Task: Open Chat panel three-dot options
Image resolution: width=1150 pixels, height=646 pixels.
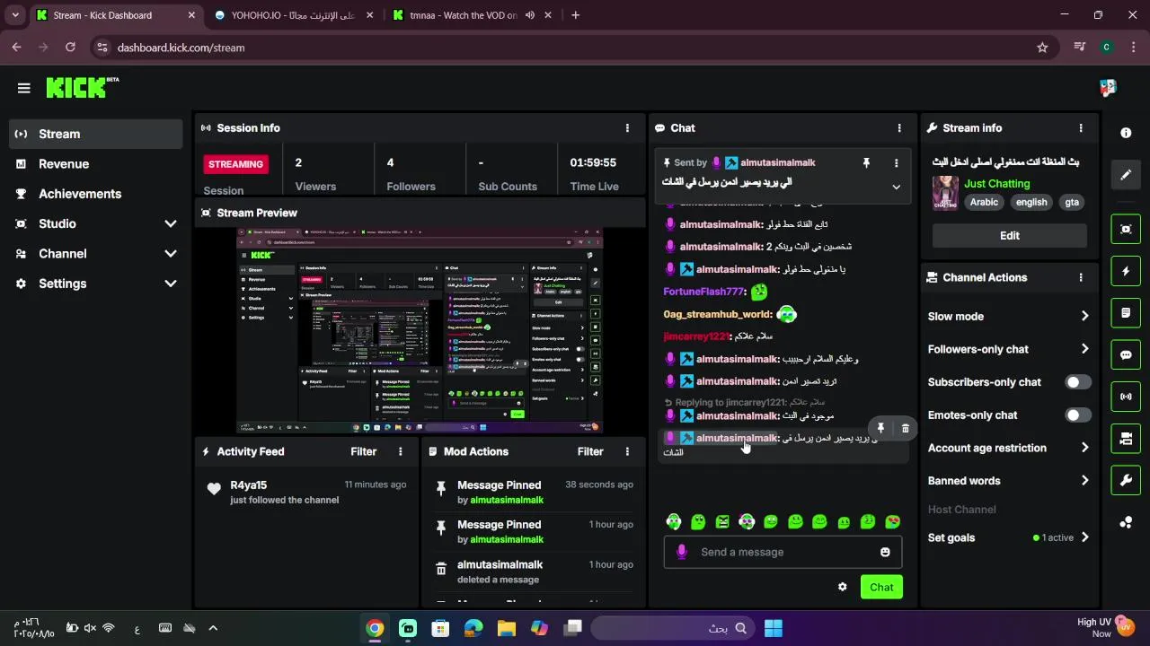Action: [x=899, y=128]
